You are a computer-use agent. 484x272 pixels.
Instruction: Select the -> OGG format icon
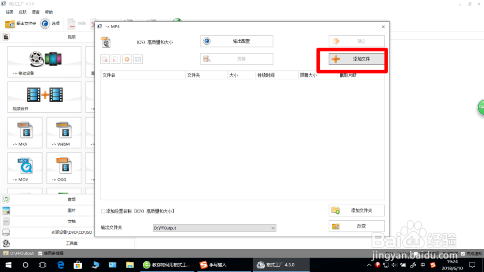64,168
